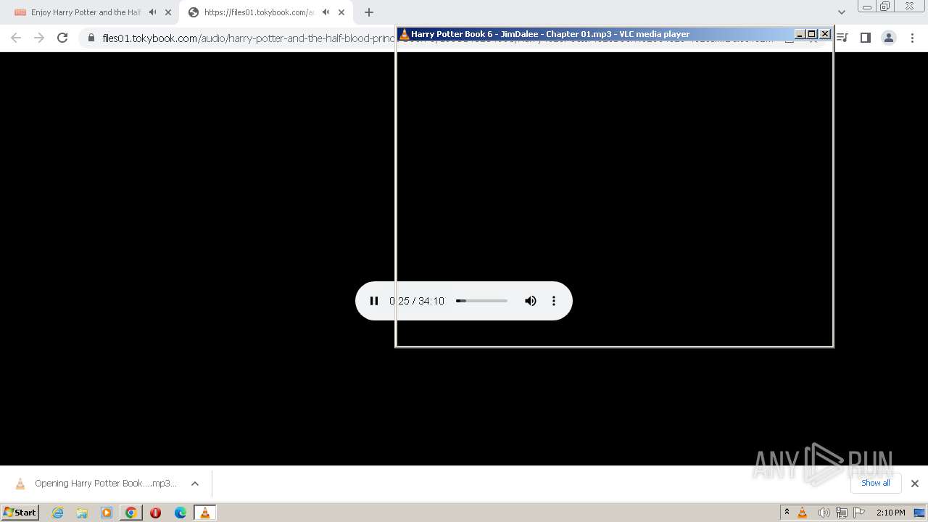
Task: Pause the audio playback in Chrome
Action: 374,301
